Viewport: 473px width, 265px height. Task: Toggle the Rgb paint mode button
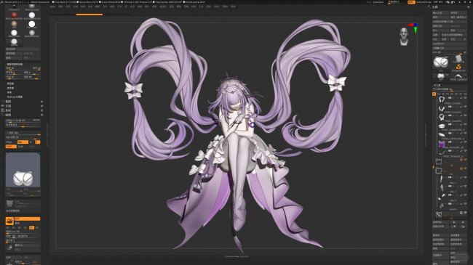click(x=23, y=142)
